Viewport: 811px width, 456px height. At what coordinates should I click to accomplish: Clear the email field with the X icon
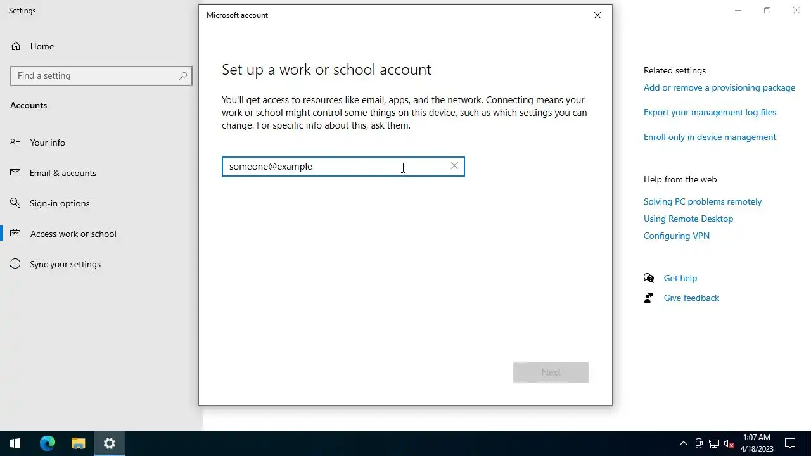[x=454, y=166]
